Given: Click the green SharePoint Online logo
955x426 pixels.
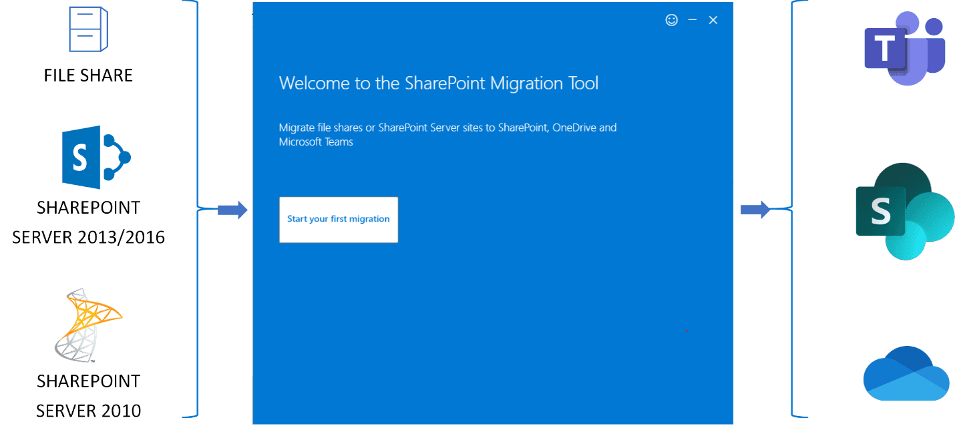Looking at the screenshot, I should pos(905,211).
